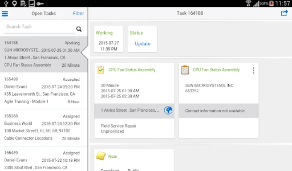Select task 165488 Agile Training
This screenshot has height=171, width=292.
(42, 91)
